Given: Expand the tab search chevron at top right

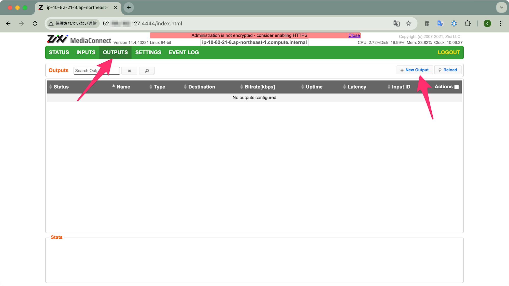Looking at the screenshot, I should [501, 7].
